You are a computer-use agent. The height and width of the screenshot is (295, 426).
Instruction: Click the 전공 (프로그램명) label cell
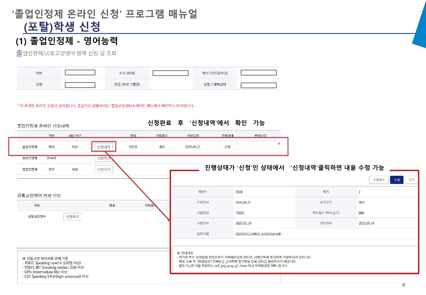pyautogui.click(x=127, y=84)
